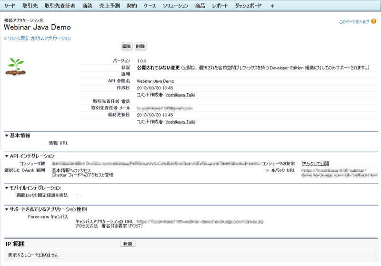Click the blurred canvas application URL
This screenshot has height=266, width=381.
[x=200, y=222]
